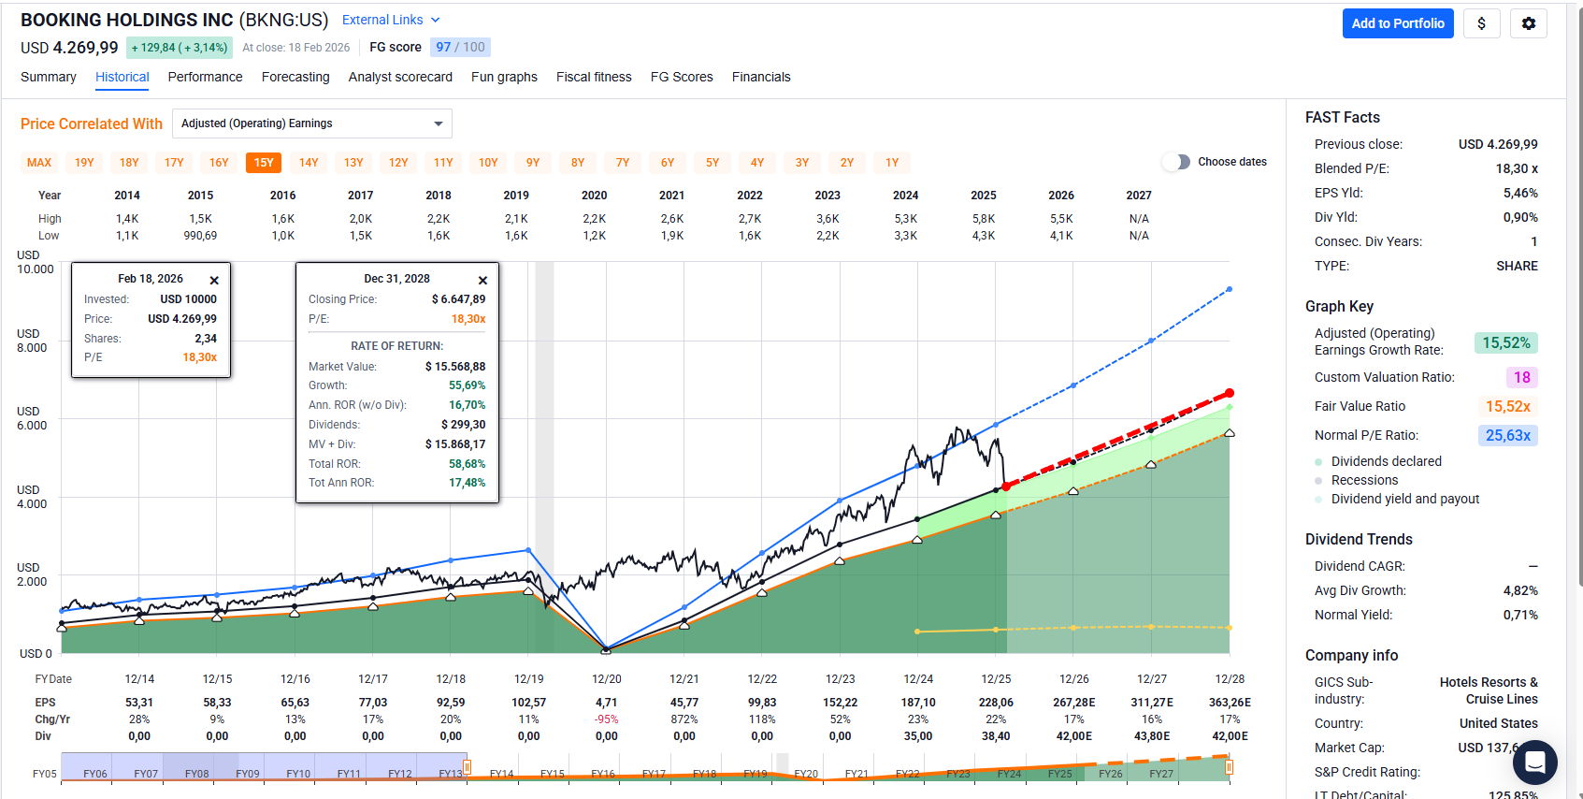Select the 10Y time range
Screen dimensions: 1583x799
(488, 163)
